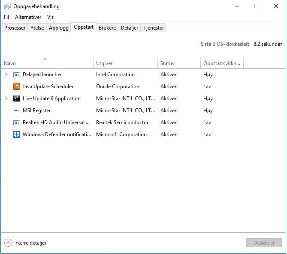Select the Oppstart tab
287x254 pixels.
click(84, 27)
